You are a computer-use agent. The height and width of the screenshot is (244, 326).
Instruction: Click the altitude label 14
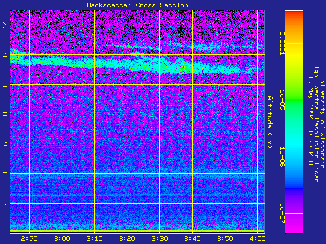click(x=5, y=25)
